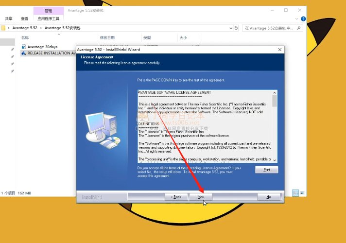The width and height of the screenshot is (346, 243).
Task: Click the first breadcrumb chevron in address bar
Action: click(9, 28)
